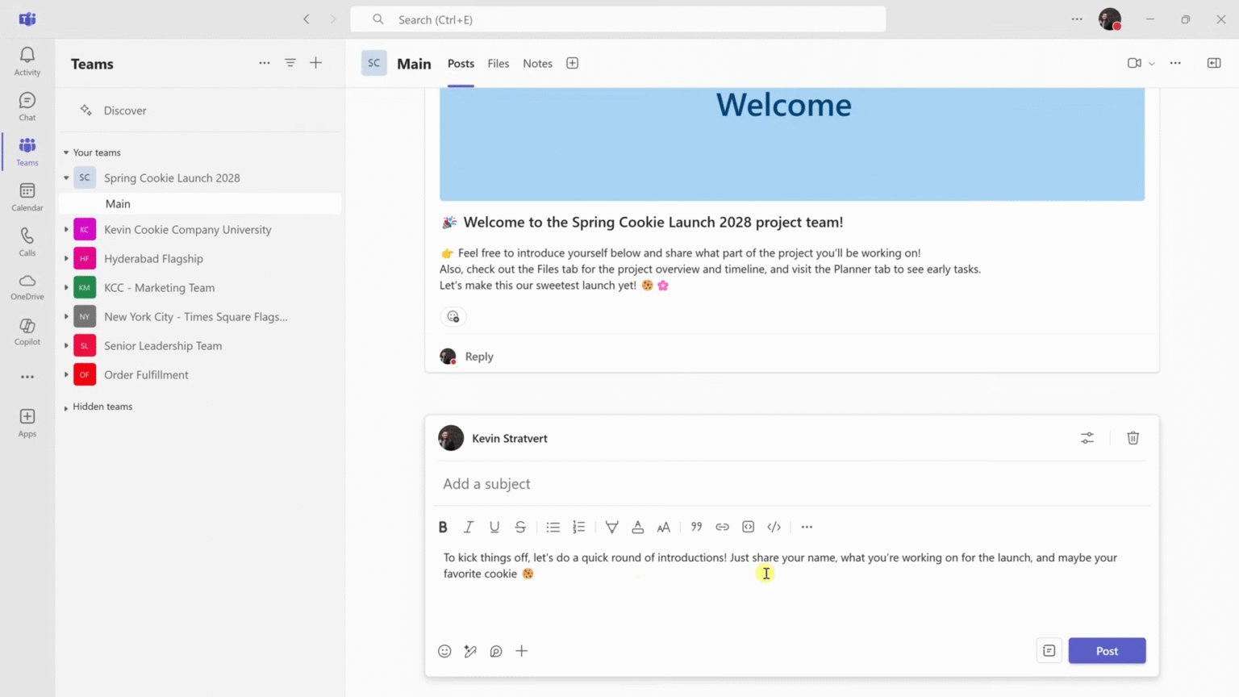Open the Activity feed
The width and height of the screenshot is (1239, 697).
pyautogui.click(x=27, y=61)
